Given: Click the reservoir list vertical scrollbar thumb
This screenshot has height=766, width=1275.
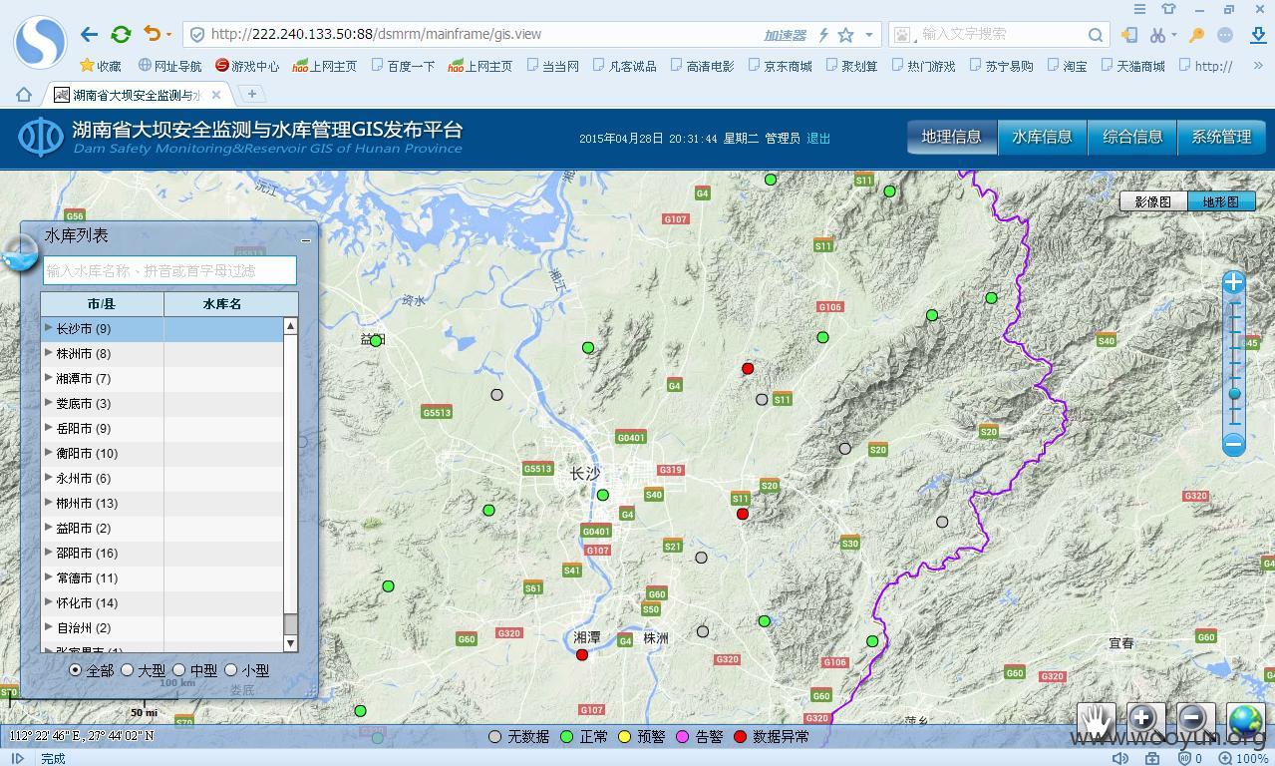Looking at the screenshot, I should click(x=290, y=624).
